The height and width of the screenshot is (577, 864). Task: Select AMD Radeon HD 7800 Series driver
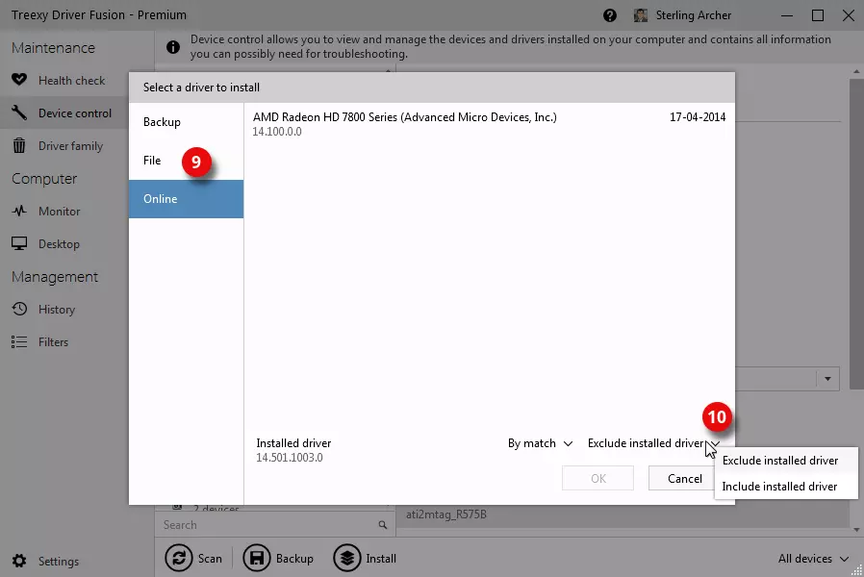point(490,124)
